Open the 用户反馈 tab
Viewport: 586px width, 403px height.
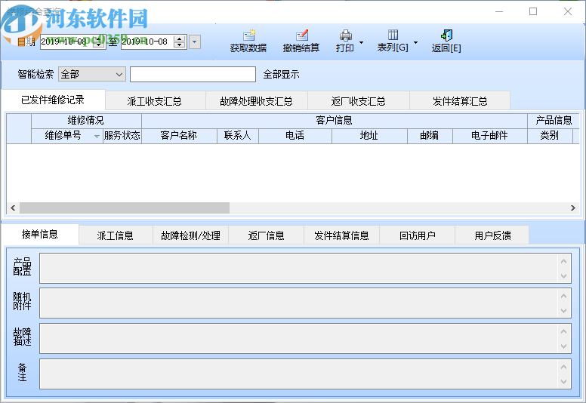(492, 235)
